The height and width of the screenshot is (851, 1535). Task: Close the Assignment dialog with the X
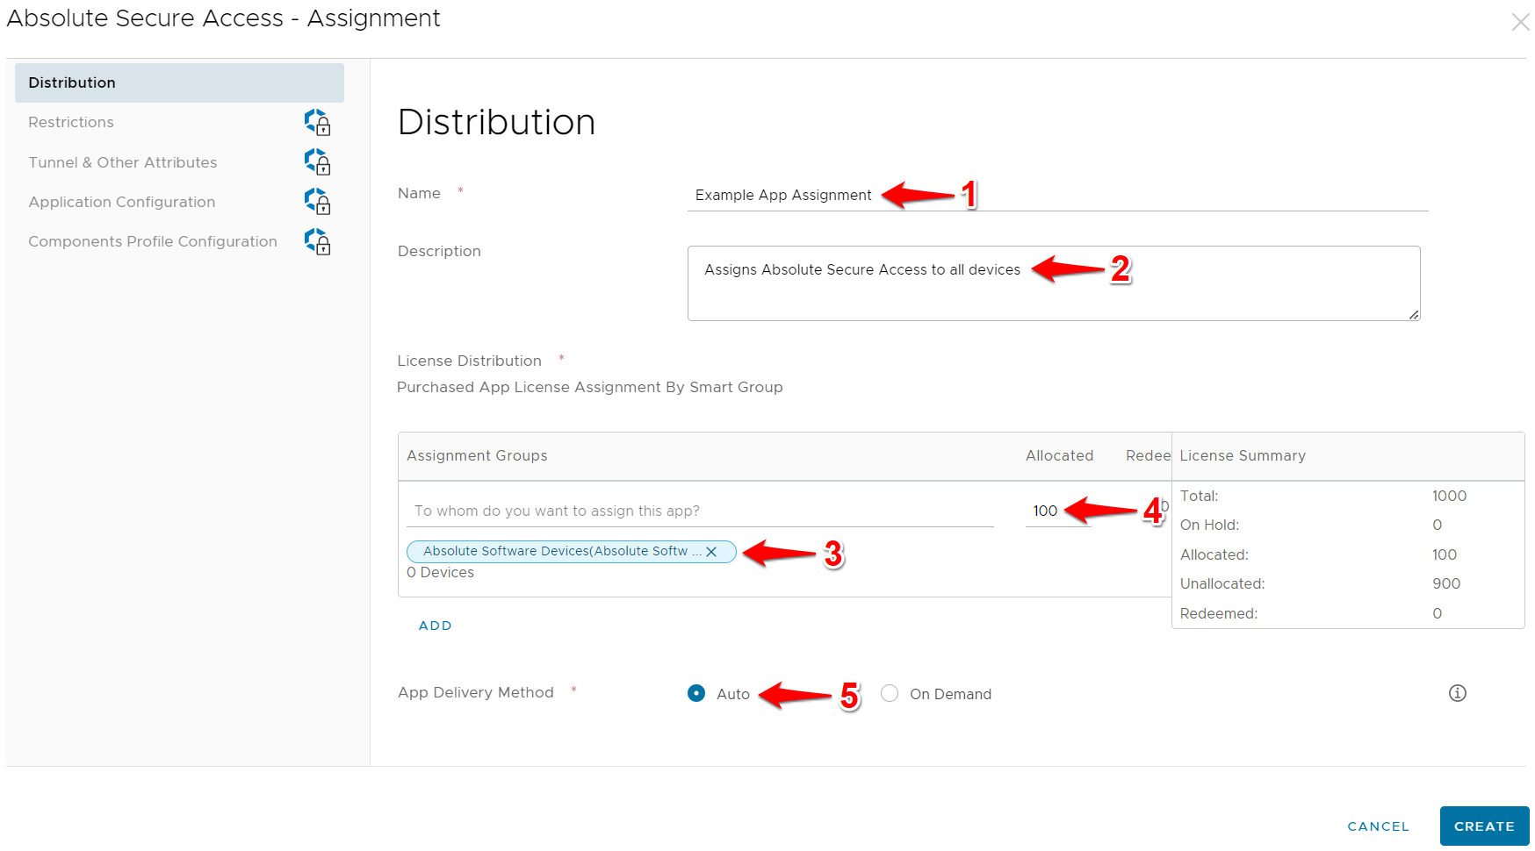point(1520,22)
